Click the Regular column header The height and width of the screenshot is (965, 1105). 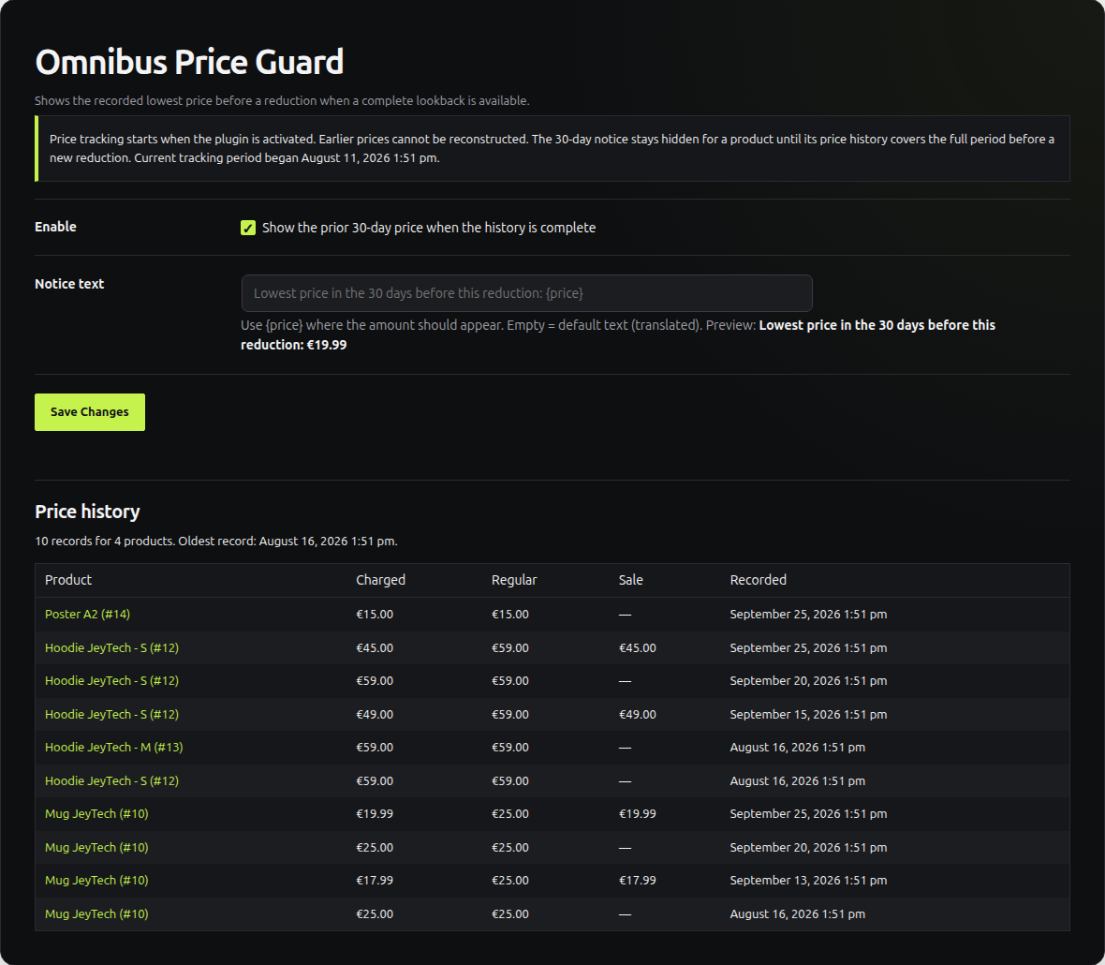[x=514, y=580]
